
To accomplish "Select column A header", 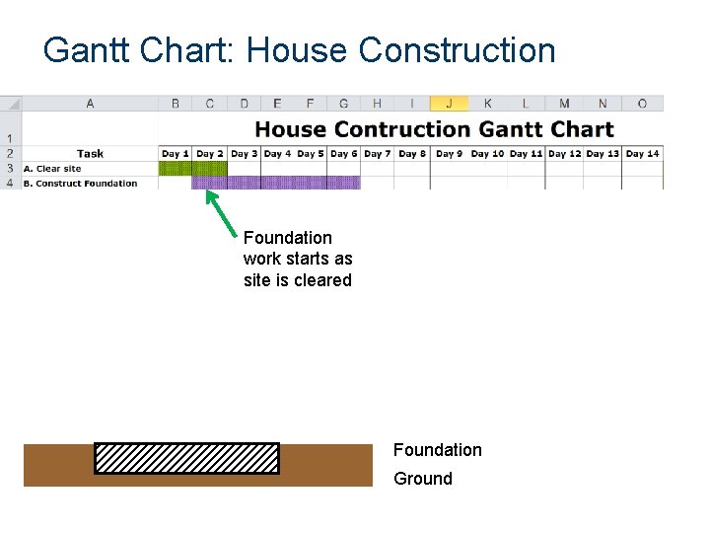I will point(90,104).
